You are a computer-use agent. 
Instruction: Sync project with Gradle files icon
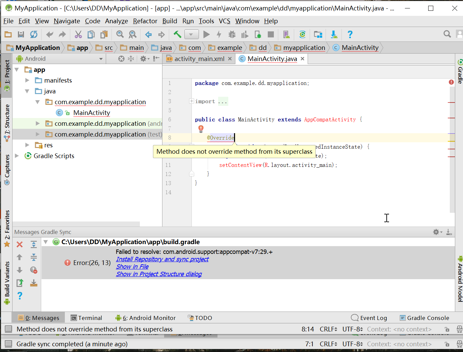(x=302, y=34)
